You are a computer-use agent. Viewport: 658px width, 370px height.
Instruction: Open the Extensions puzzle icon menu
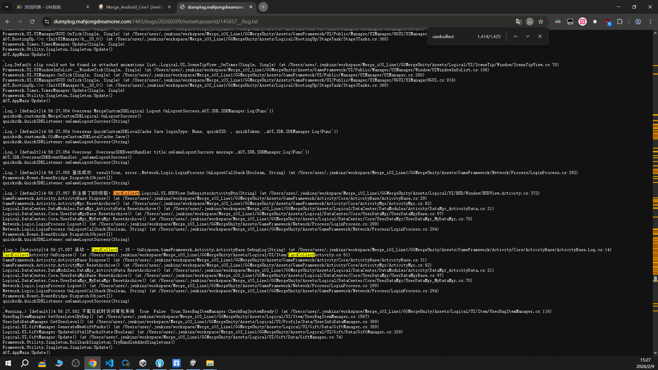pyautogui.click(x=620, y=22)
